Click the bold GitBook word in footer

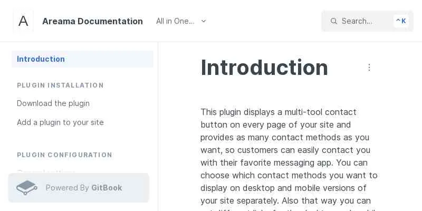tap(107, 188)
